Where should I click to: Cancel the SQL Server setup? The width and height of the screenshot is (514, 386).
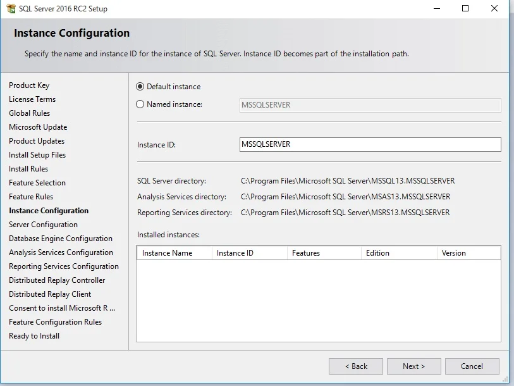472,366
